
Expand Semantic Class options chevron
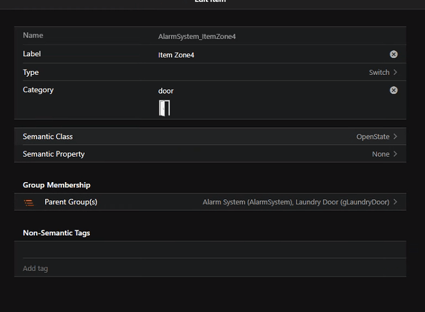point(396,137)
